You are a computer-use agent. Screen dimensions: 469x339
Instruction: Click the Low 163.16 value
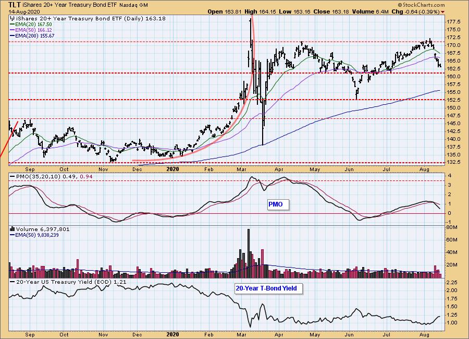(x=295, y=11)
